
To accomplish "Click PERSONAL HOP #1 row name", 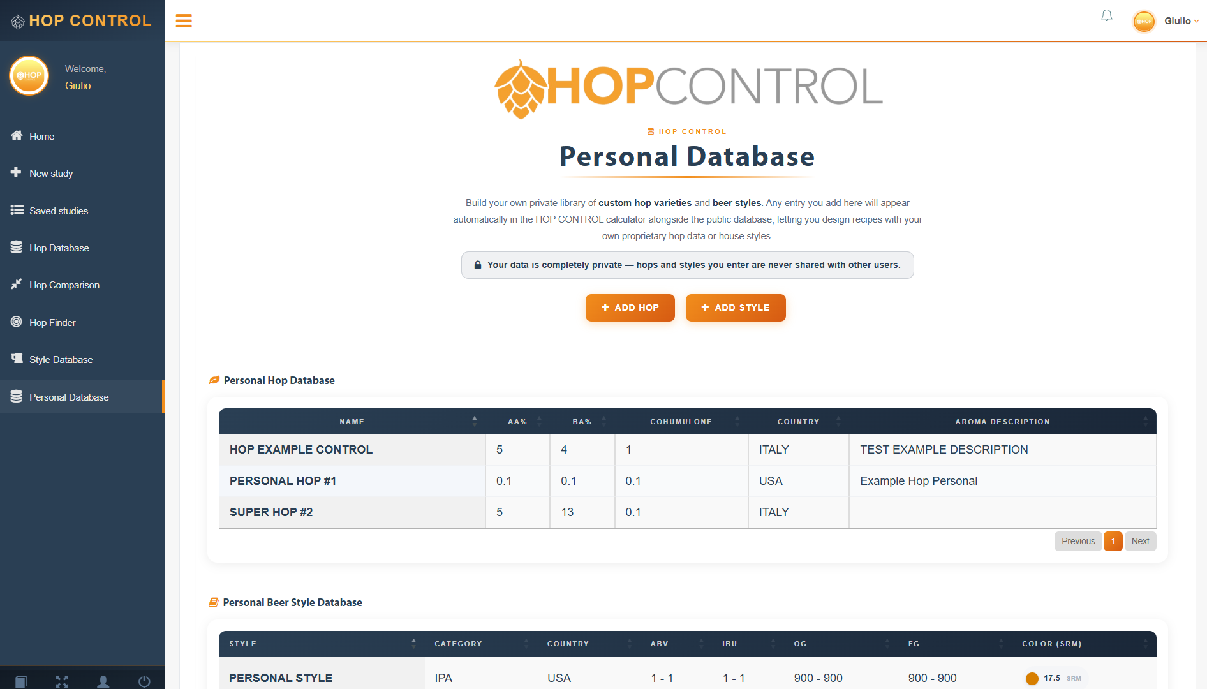I will coord(283,481).
